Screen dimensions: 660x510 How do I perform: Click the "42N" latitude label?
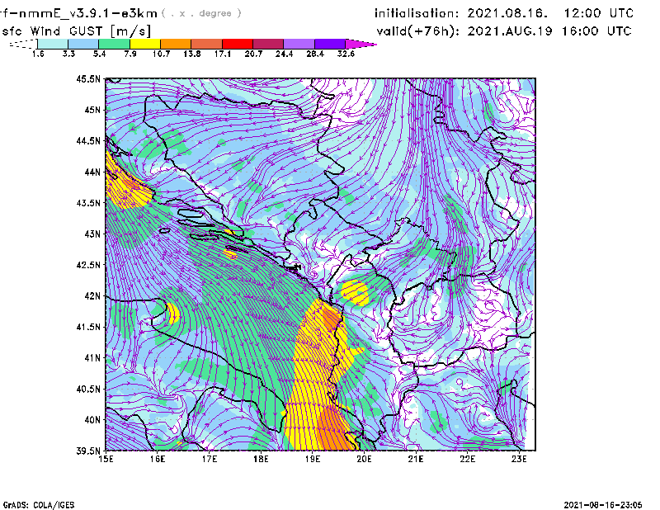92,295
